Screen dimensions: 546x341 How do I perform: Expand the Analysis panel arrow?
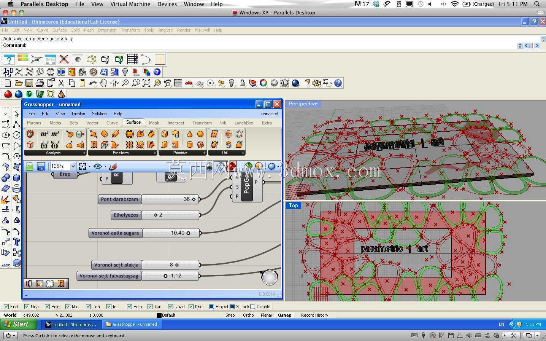coord(84,153)
